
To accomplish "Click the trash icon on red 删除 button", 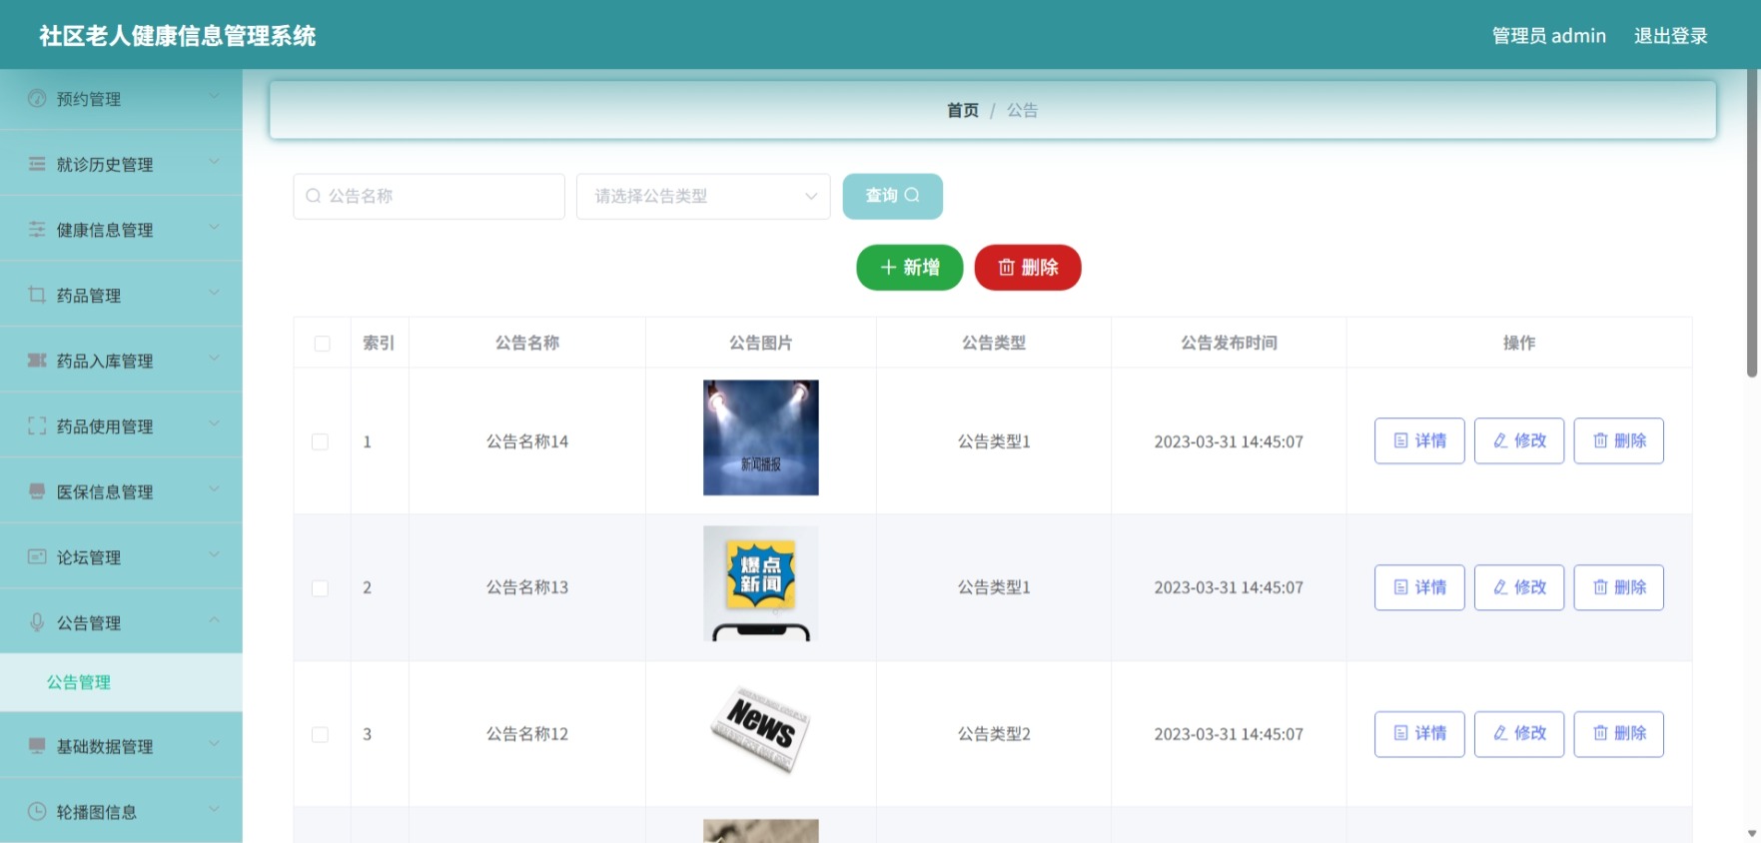I will (x=1007, y=268).
